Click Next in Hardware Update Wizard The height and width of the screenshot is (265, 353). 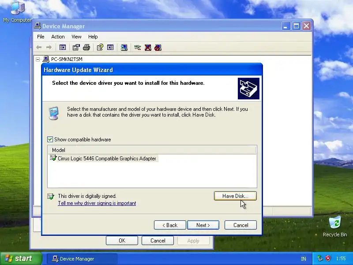tap(203, 225)
